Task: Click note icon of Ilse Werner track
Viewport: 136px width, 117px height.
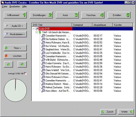Action: click(43, 46)
